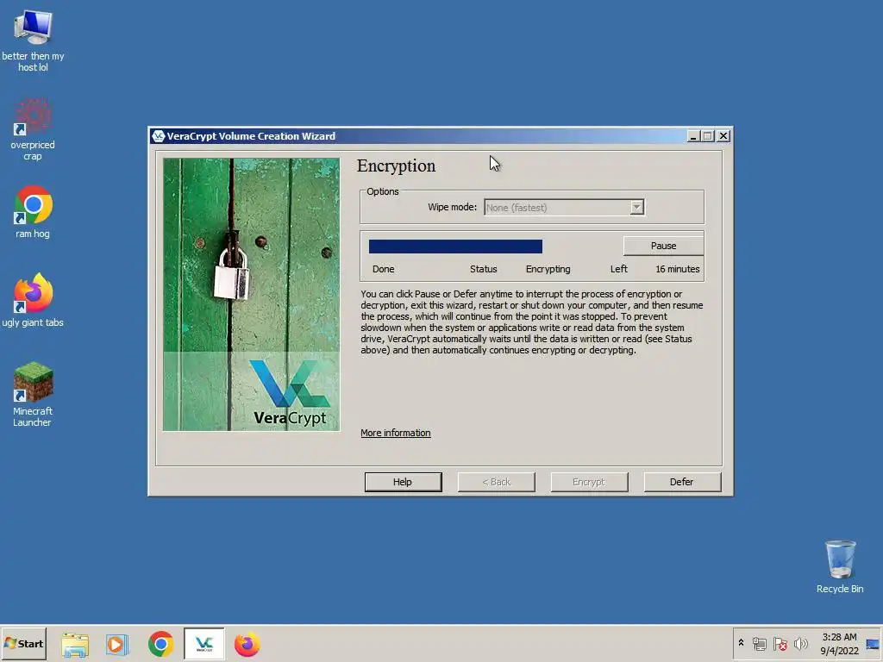Image resolution: width=883 pixels, height=662 pixels.
Task: Click the VeraCrypt logo in the wizard title bar
Action: click(159, 136)
